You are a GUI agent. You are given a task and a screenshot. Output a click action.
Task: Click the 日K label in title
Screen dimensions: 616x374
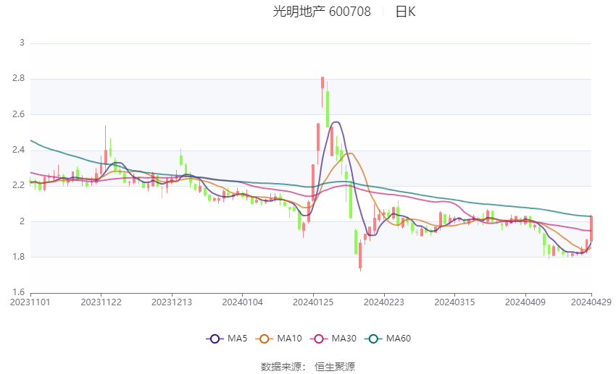[x=405, y=12]
